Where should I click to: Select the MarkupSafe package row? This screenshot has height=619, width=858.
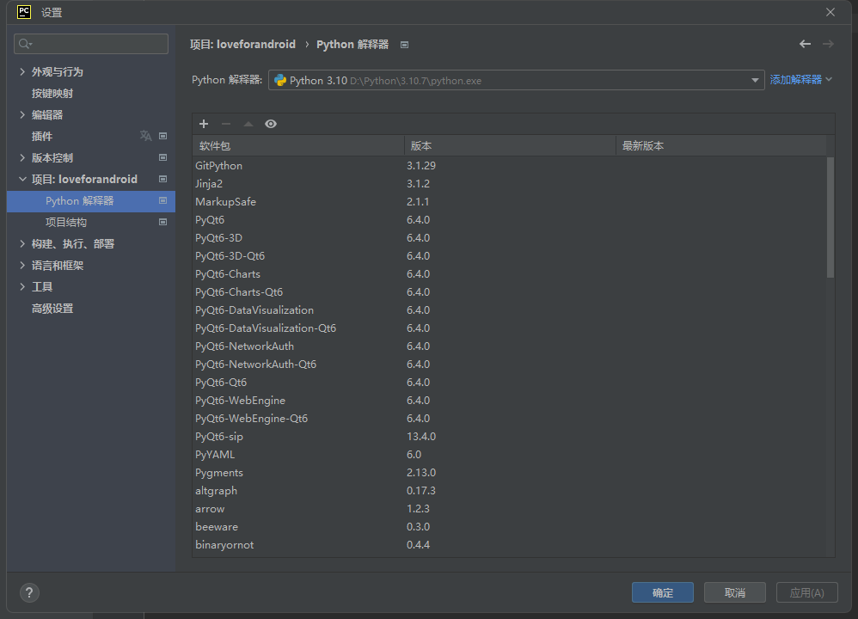[510, 201]
